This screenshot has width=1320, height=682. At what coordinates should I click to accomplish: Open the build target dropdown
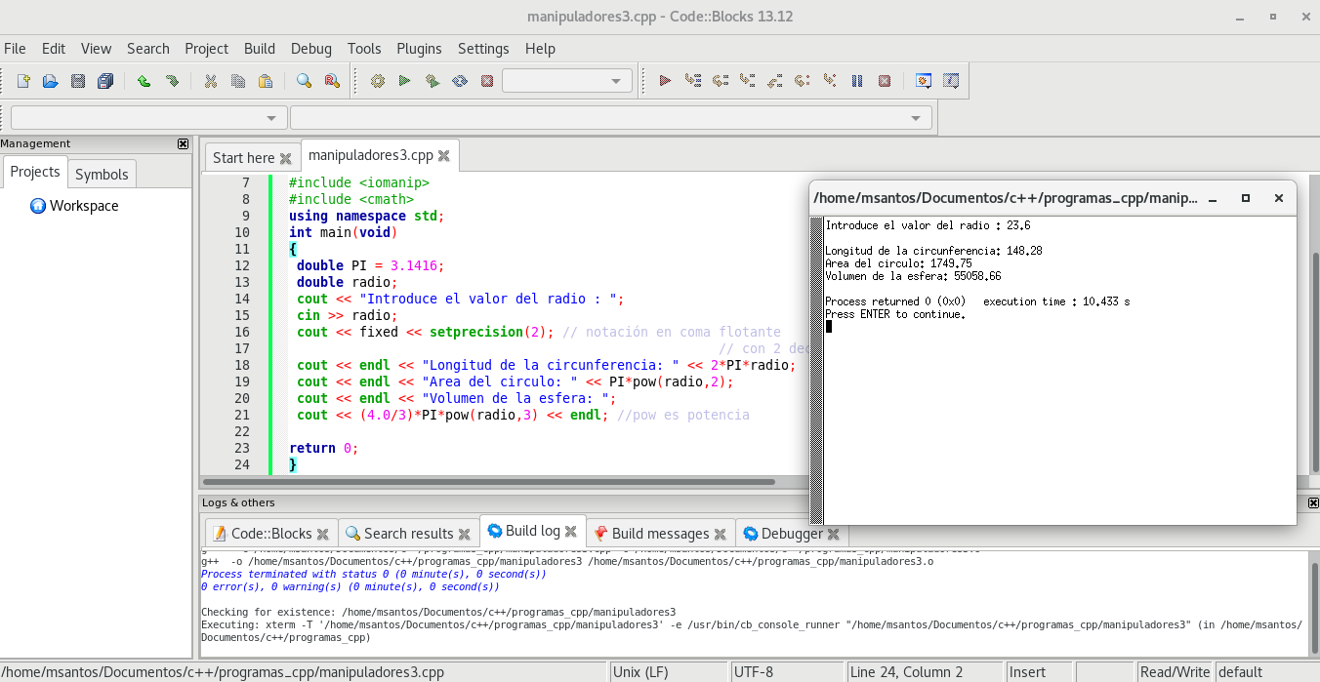click(567, 81)
